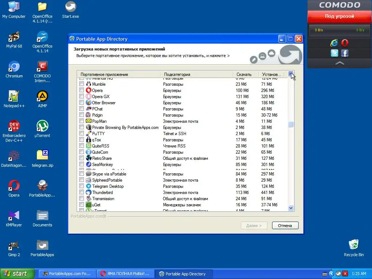The image size is (372, 279).
Task: Open the AIMP desktop shortcut
Action: coord(42,99)
